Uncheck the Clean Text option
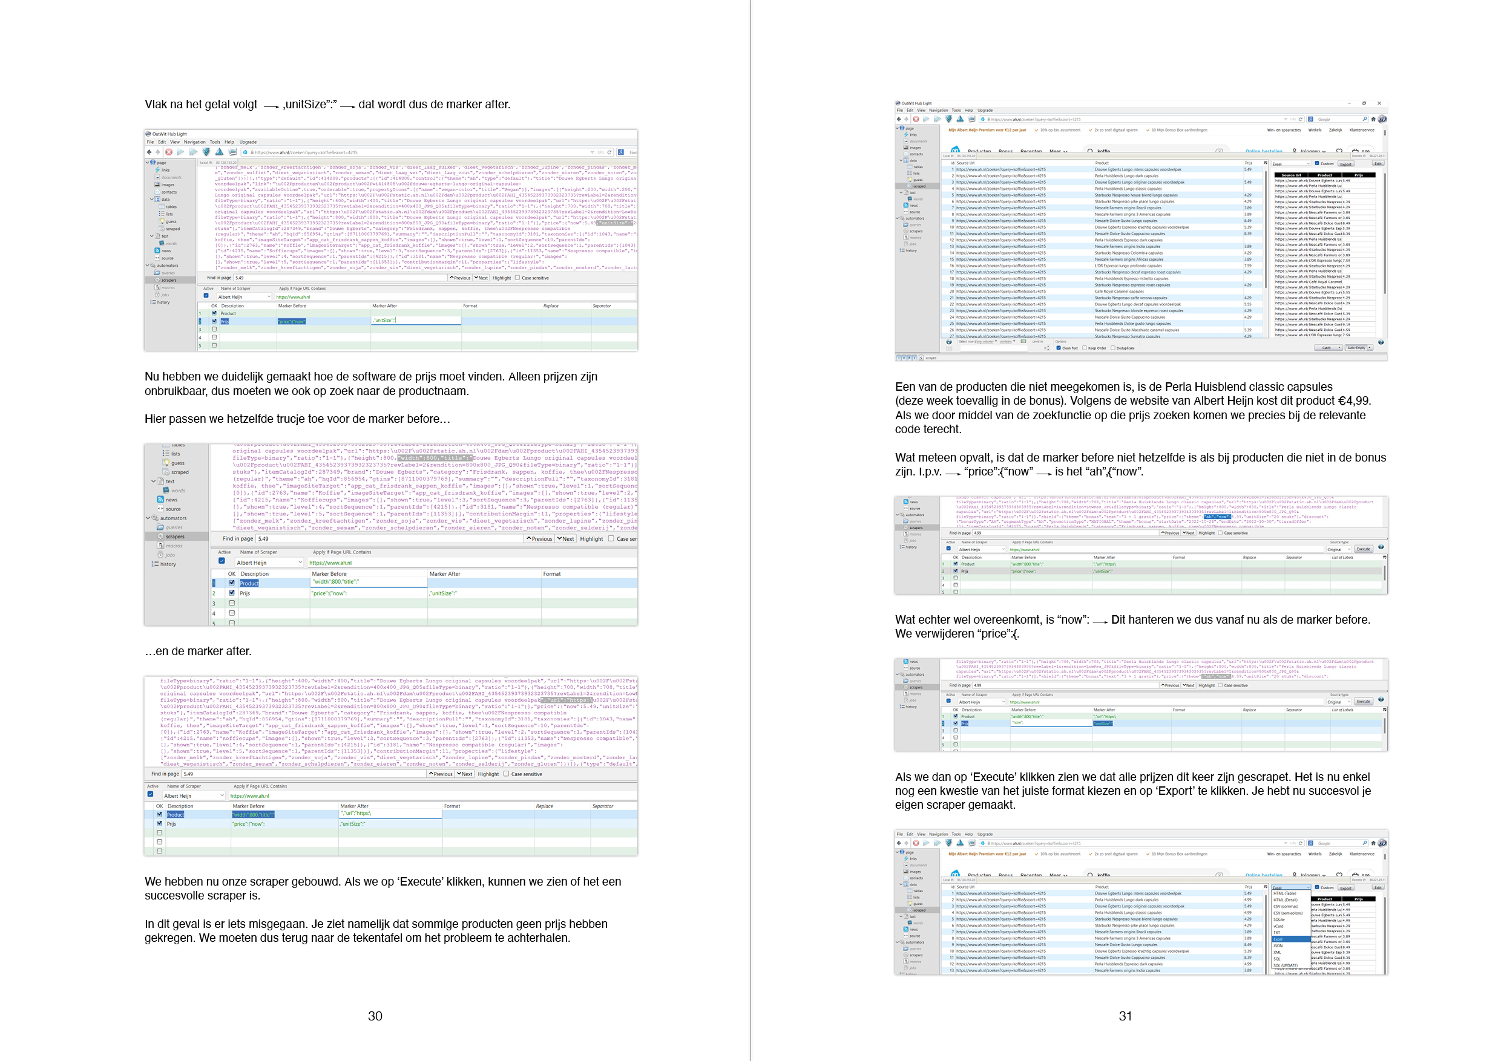The height and width of the screenshot is (1061, 1501). (x=1059, y=348)
